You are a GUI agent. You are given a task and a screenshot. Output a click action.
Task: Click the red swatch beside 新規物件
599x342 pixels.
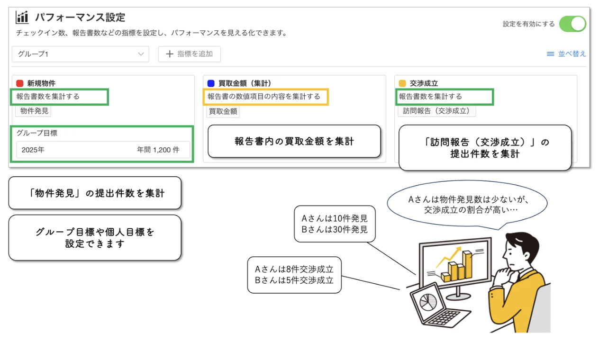[x=20, y=83]
